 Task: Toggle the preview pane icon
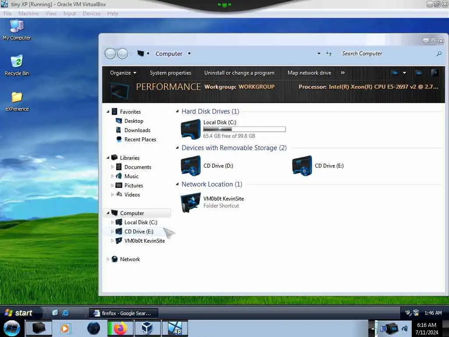419,73
